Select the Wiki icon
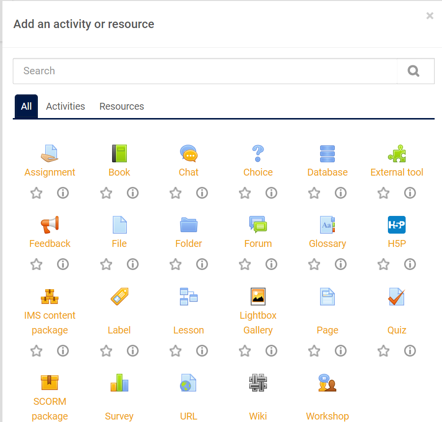442x422 pixels. 258,383
